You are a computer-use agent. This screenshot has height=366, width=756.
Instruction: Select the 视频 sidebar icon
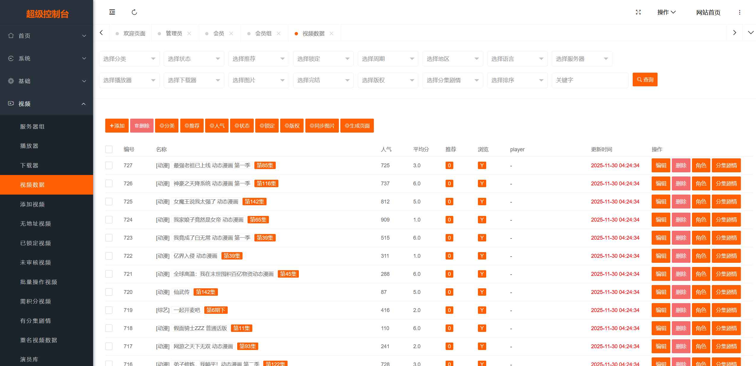(x=11, y=104)
